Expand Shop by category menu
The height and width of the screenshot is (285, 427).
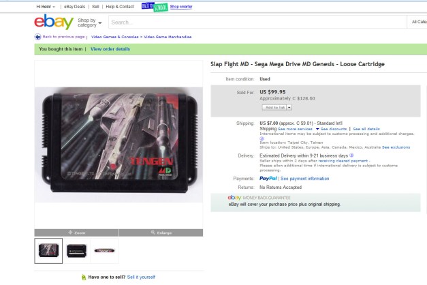pyautogui.click(x=89, y=22)
